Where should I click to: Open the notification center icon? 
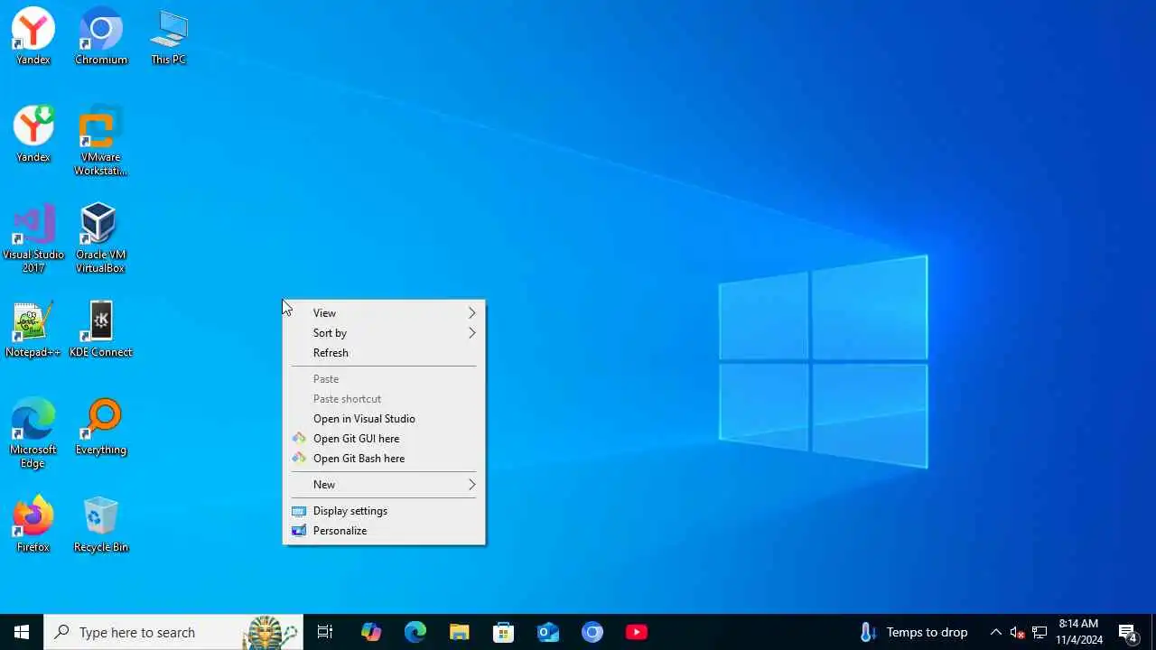[1127, 632]
